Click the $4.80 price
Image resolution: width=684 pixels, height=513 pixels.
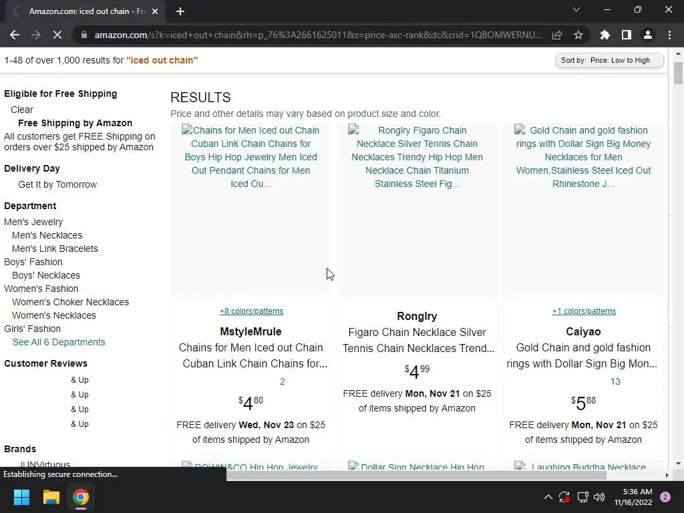click(x=251, y=403)
